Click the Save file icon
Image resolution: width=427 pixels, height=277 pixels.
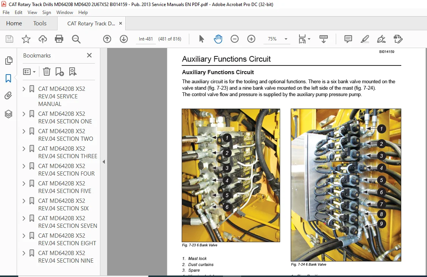9,39
